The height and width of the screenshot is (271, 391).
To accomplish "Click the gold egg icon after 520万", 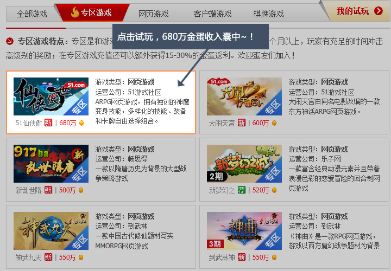I will 274,190.
